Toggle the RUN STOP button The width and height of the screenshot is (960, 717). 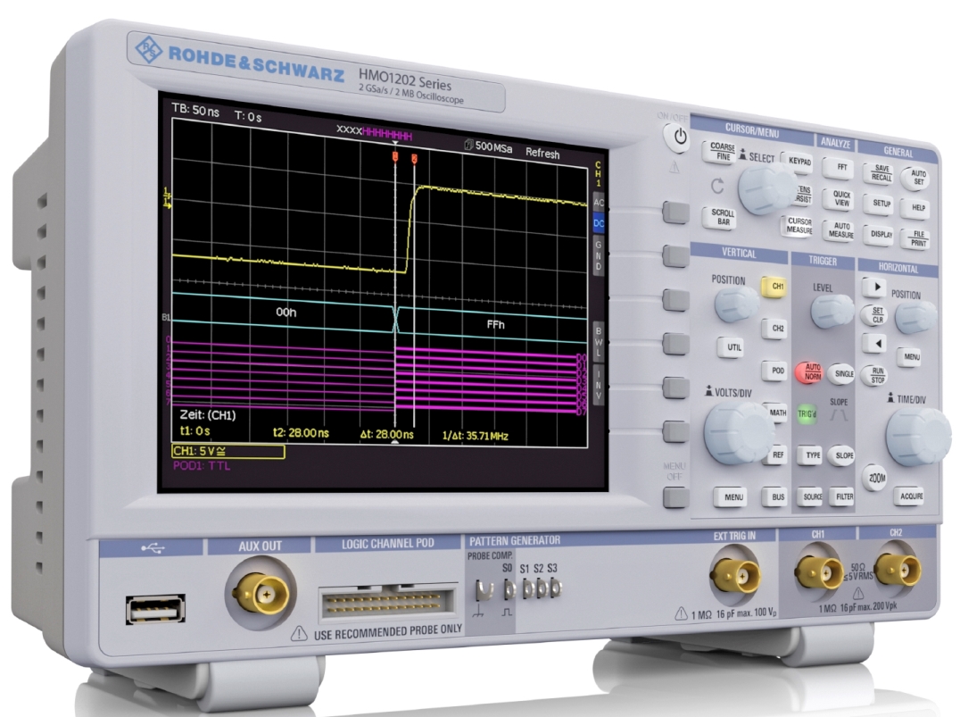pos(876,375)
